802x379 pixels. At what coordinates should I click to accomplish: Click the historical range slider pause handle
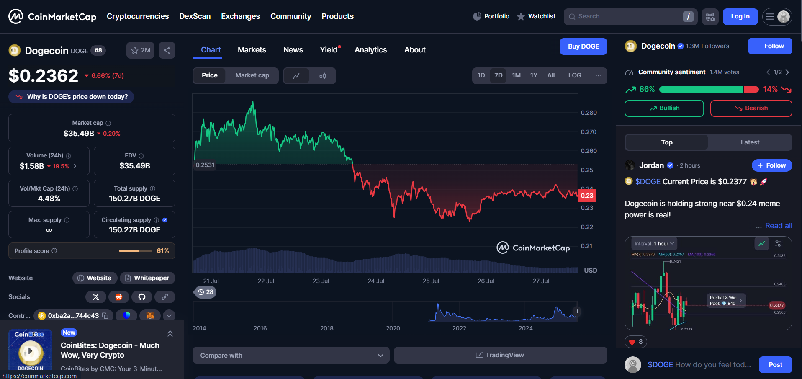(x=576, y=311)
